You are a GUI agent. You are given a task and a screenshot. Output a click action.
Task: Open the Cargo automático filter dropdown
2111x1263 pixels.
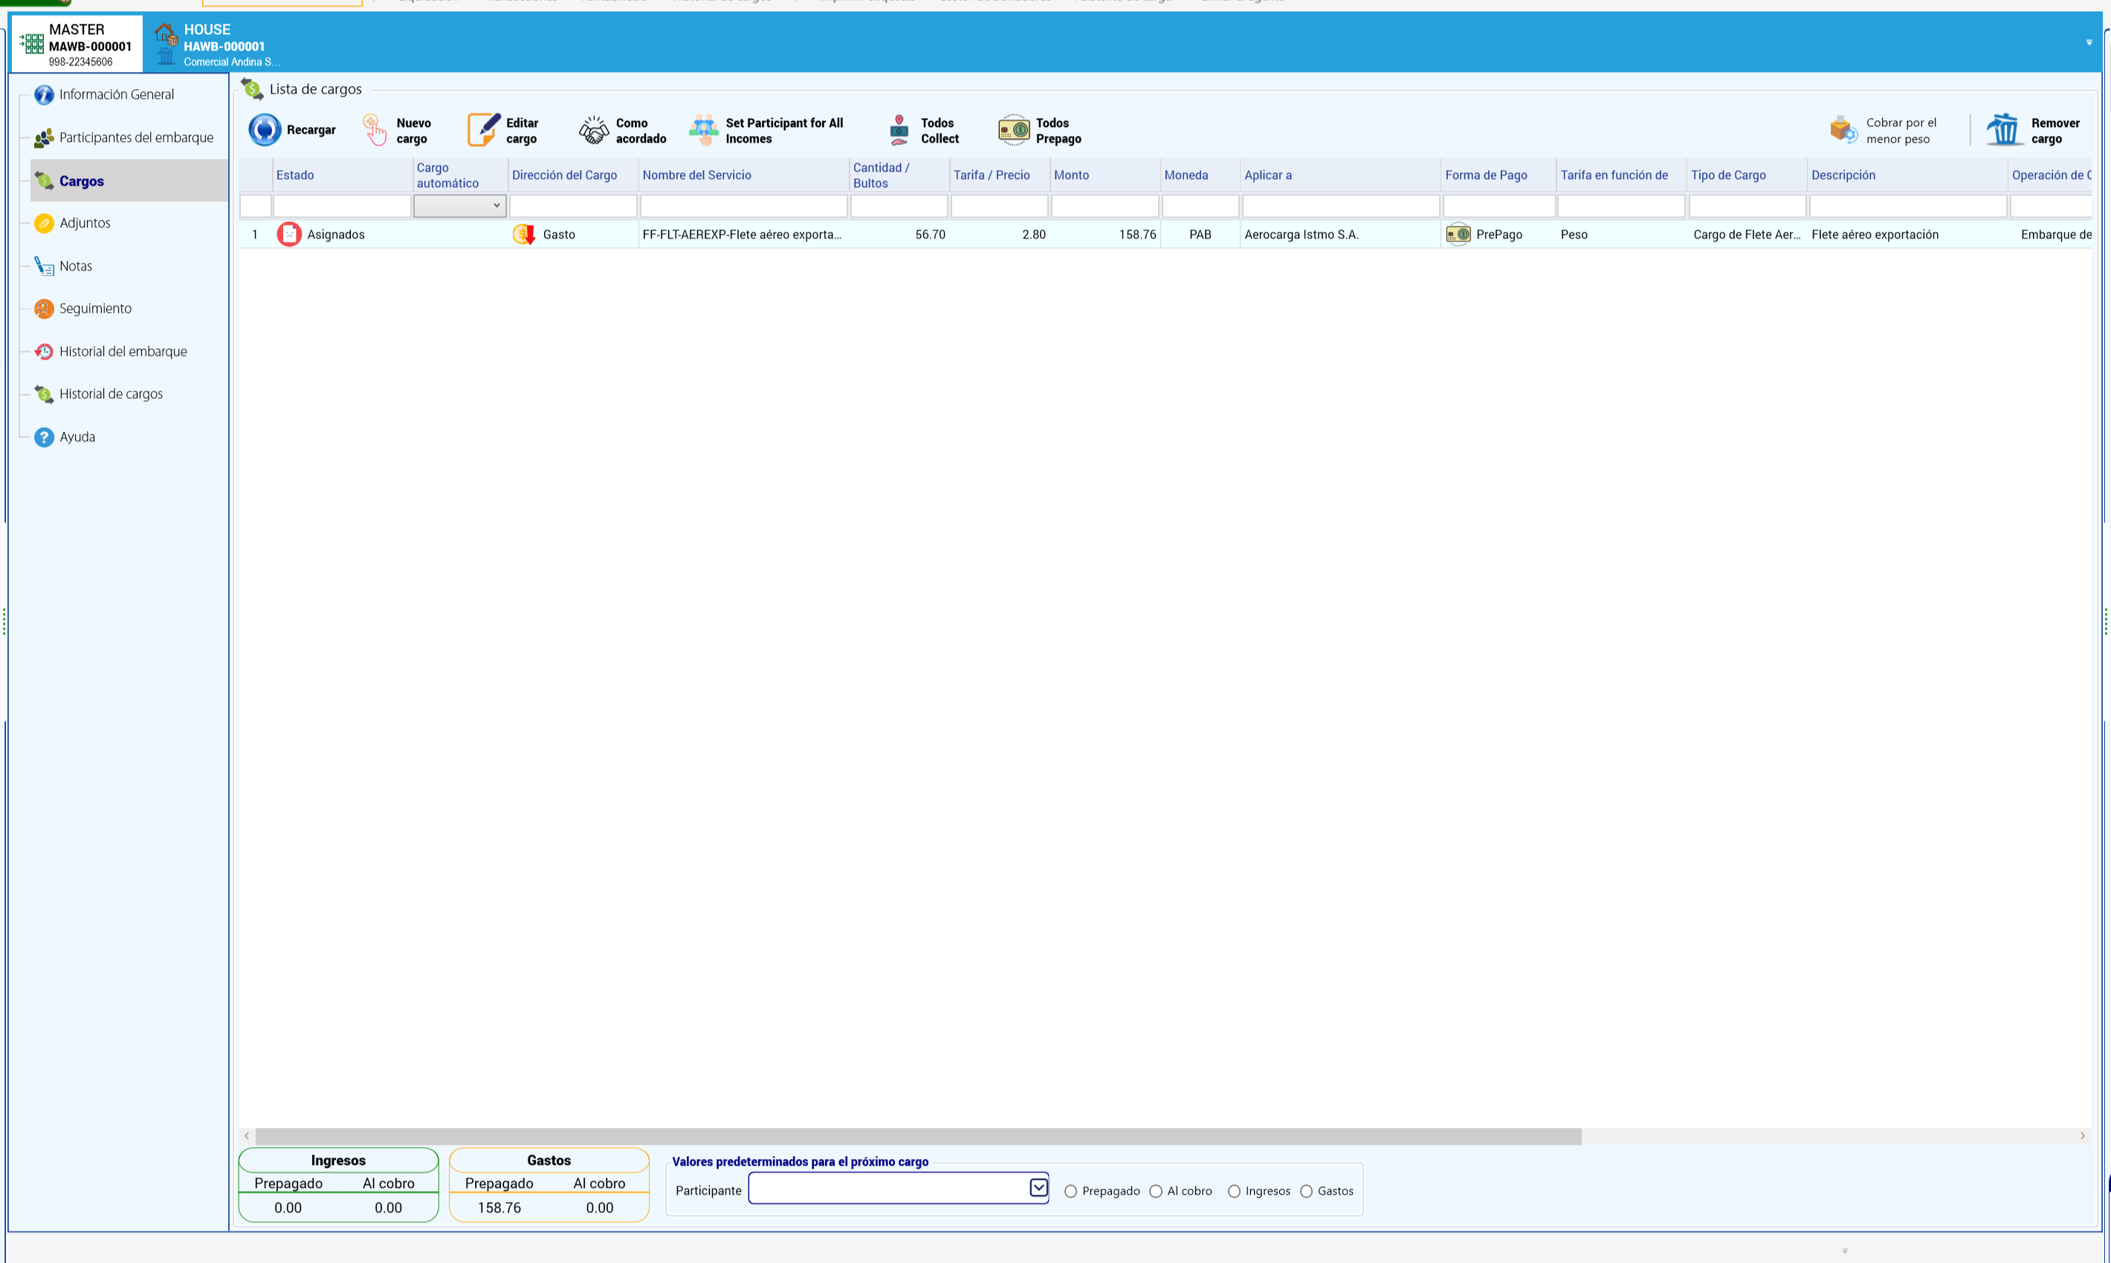point(460,205)
